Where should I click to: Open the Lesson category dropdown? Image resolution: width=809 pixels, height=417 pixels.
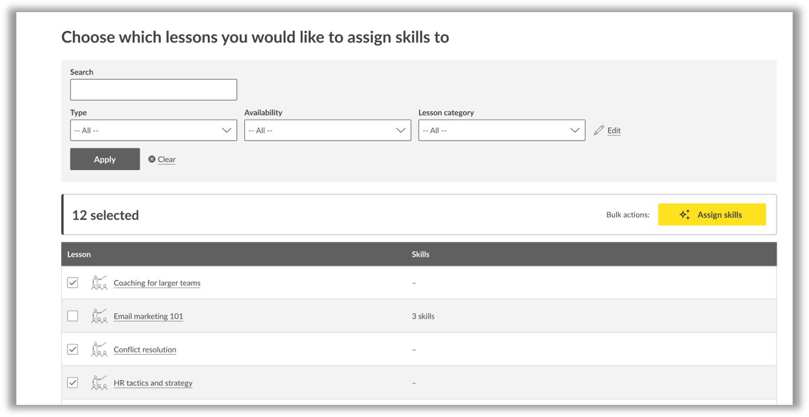click(x=502, y=130)
